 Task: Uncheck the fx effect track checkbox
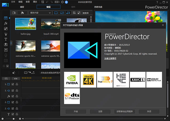click(13, 96)
